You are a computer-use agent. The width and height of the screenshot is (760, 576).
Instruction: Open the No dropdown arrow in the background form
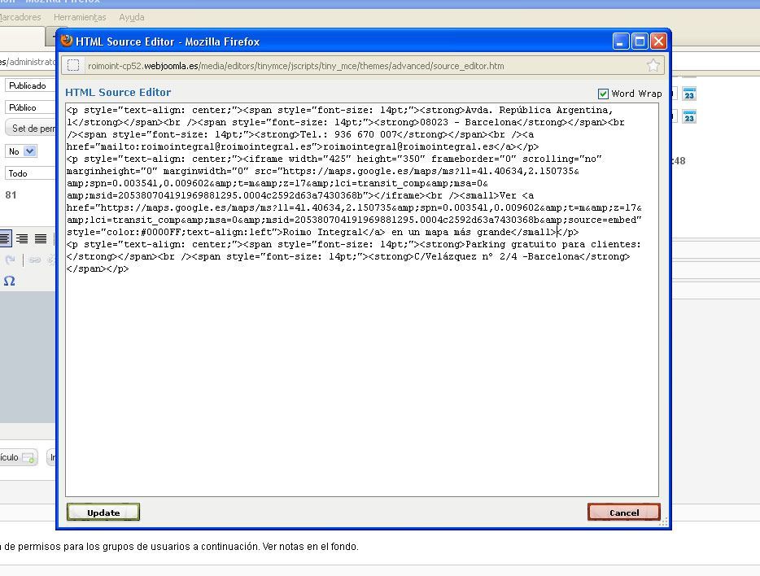(29, 151)
